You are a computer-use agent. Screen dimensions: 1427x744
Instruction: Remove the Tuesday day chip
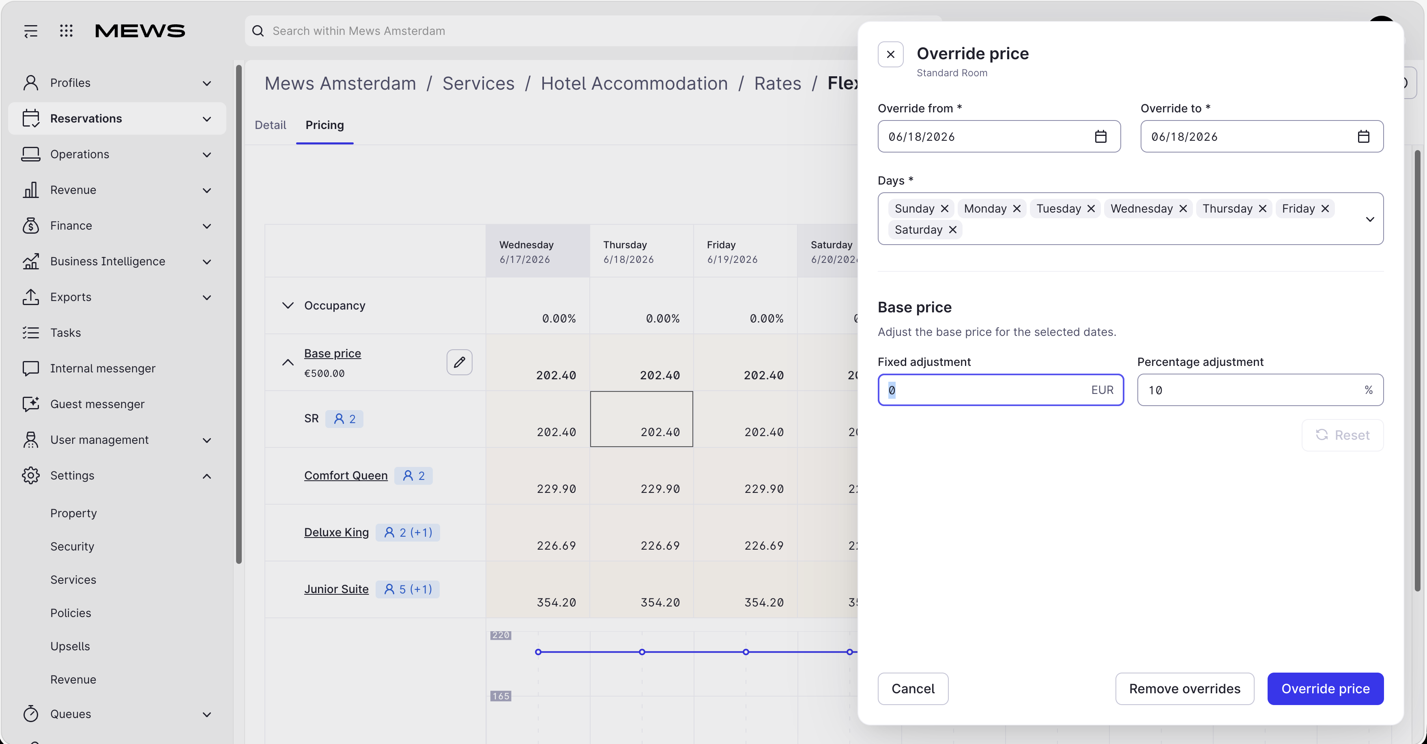[x=1091, y=208]
